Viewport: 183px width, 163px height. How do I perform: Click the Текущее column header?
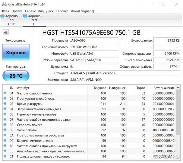pos(97,88)
